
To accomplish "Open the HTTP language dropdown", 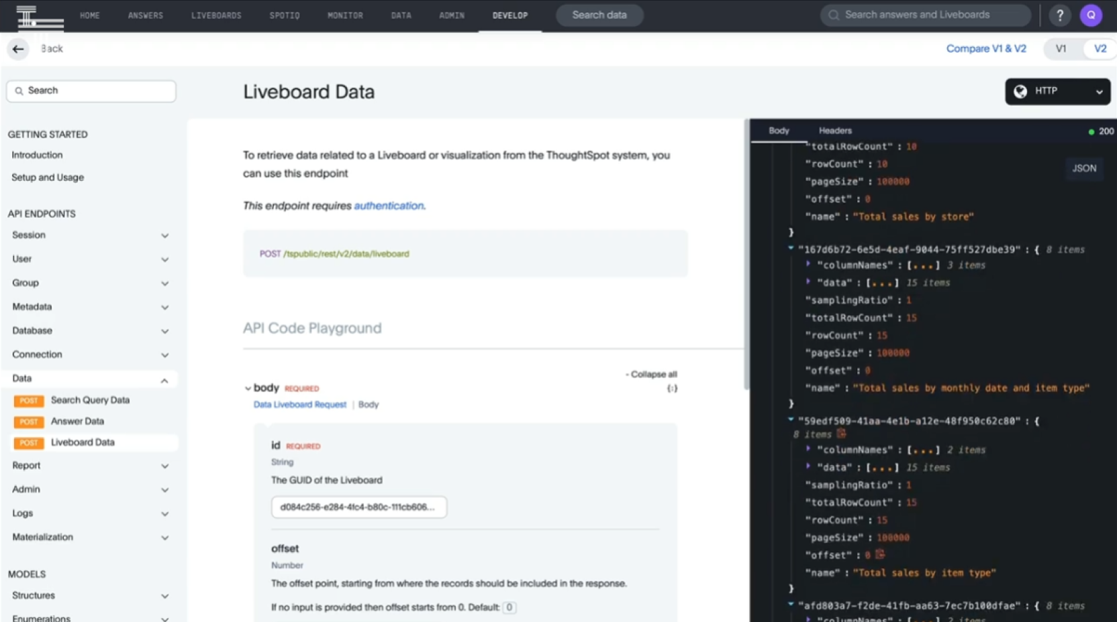I will point(1057,91).
